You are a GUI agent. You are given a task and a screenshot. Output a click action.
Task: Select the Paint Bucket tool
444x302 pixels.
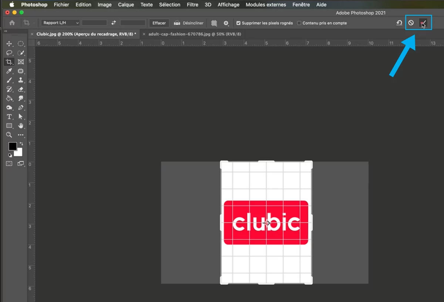tap(9, 98)
